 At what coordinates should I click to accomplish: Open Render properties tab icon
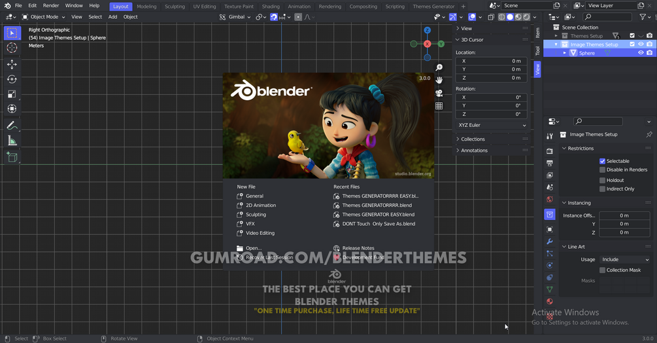click(550, 151)
